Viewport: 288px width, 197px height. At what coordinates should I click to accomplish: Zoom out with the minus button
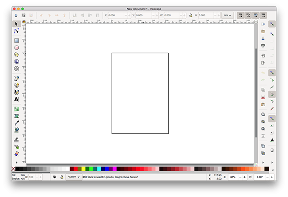(240, 177)
